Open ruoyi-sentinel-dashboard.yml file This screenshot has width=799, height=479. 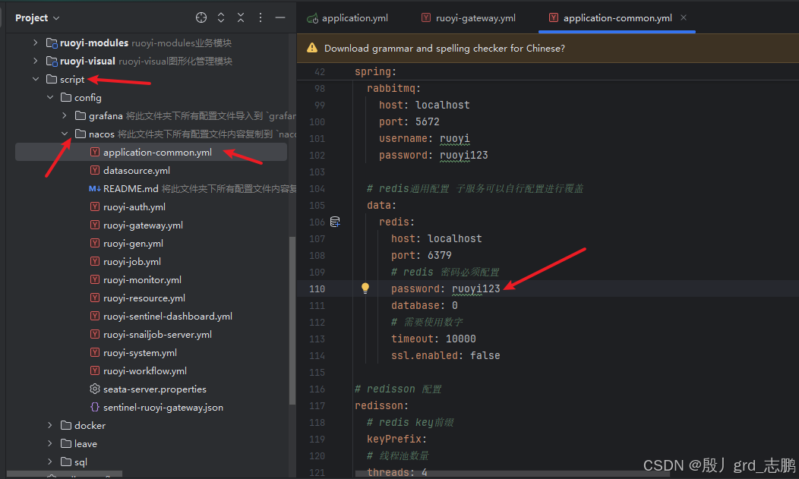tap(168, 316)
